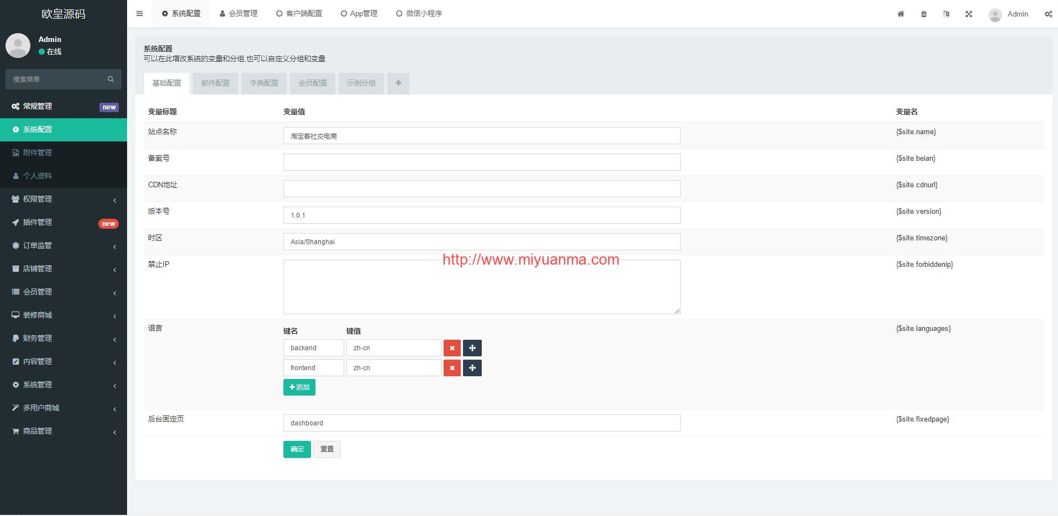Select 系统配置 in the sidebar
This screenshot has height=516, width=1058.
click(64, 130)
